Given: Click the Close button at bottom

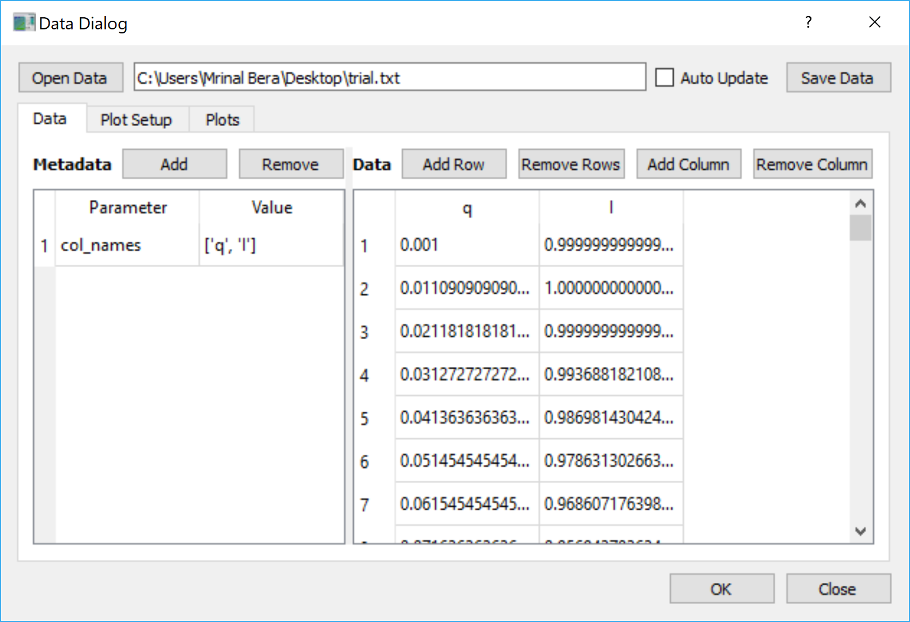Looking at the screenshot, I should (x=838, y=589).
